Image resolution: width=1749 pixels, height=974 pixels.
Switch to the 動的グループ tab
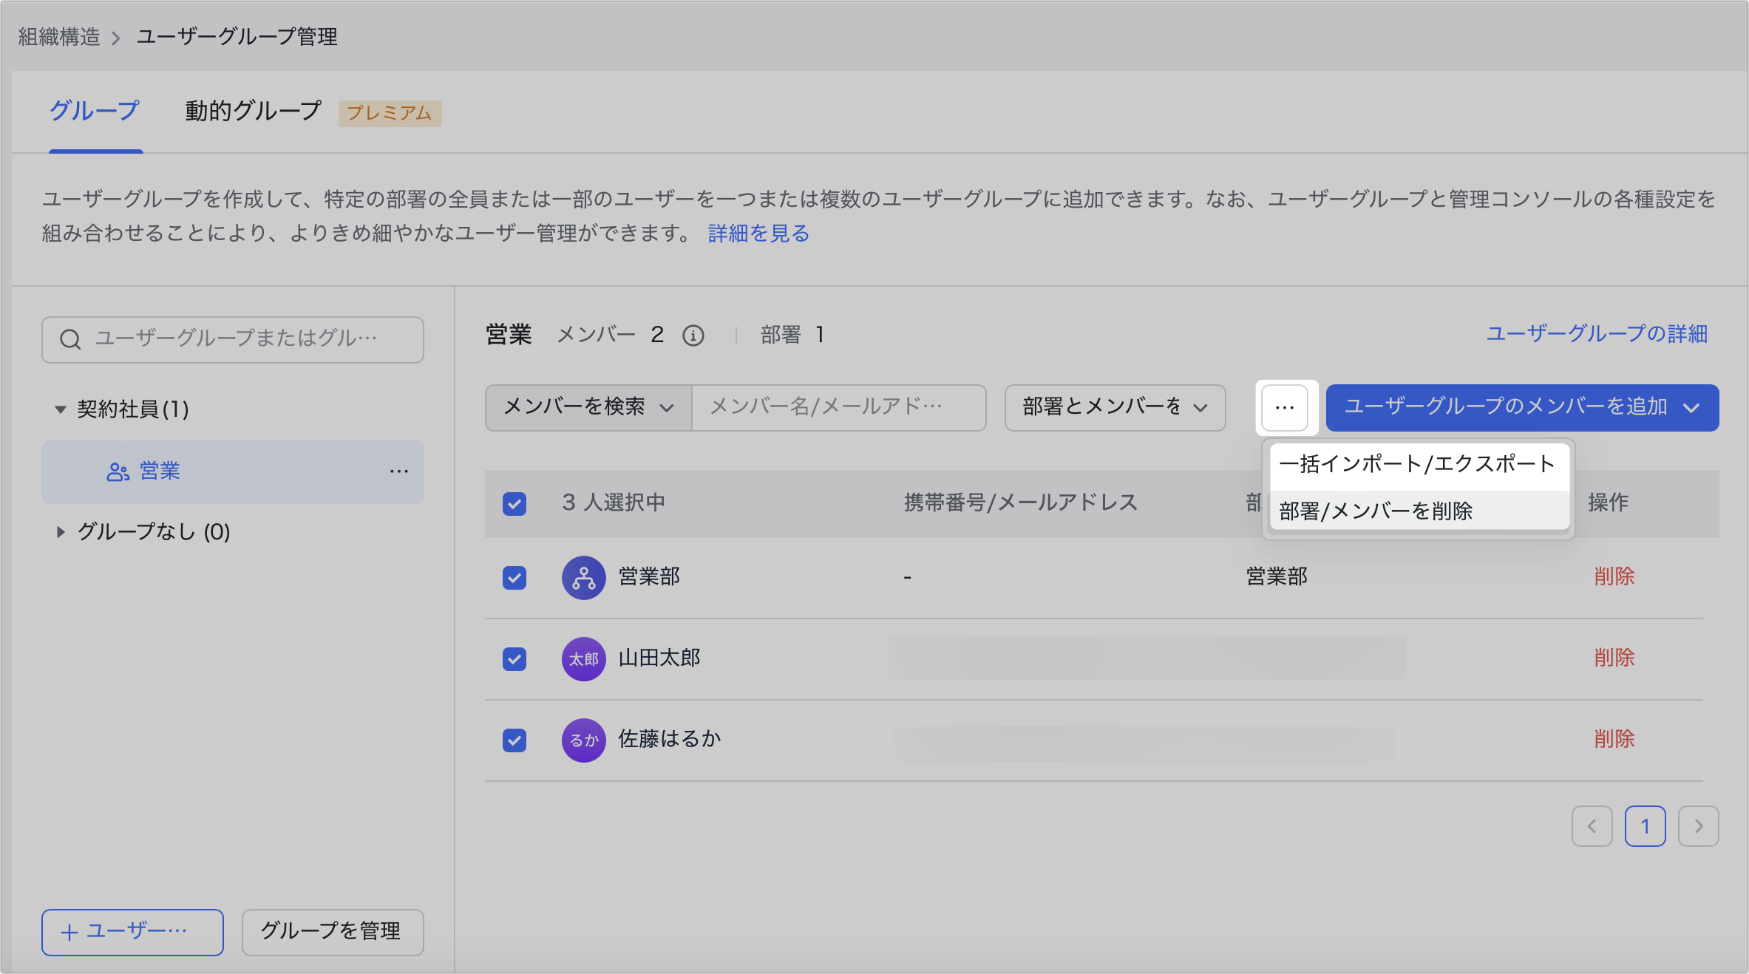(253, 112)
